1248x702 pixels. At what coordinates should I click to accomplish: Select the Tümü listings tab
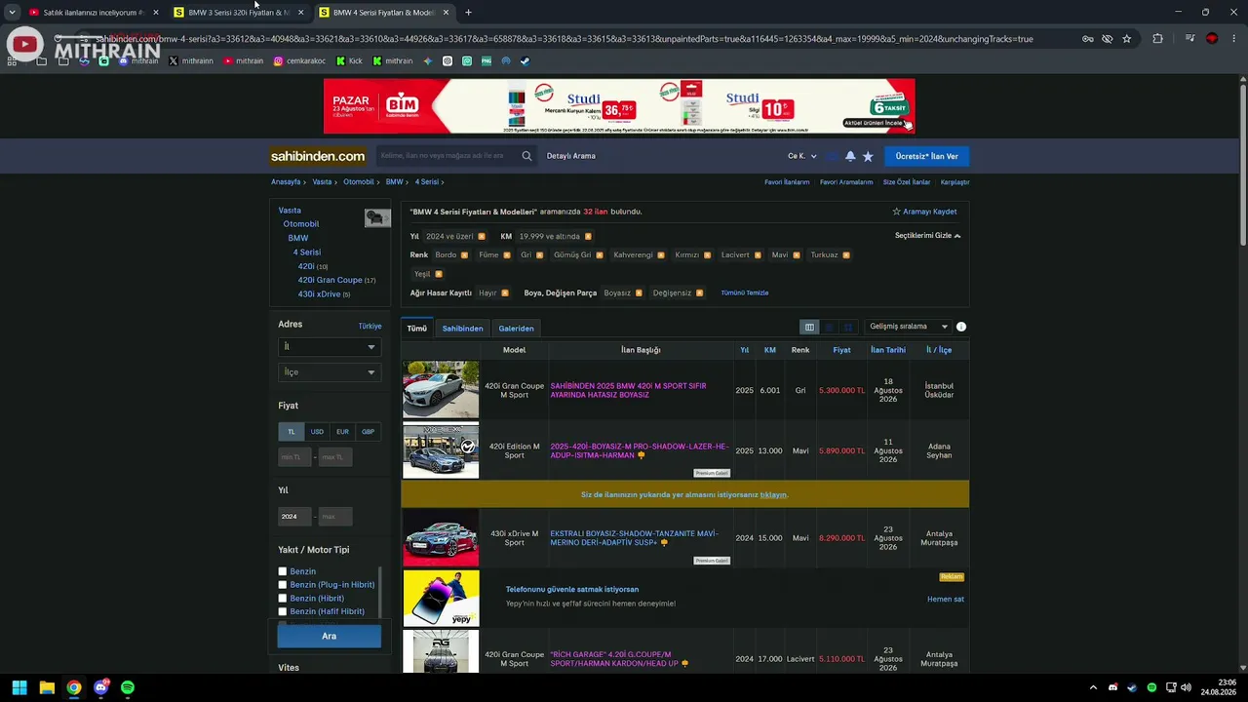coord(417,329)
